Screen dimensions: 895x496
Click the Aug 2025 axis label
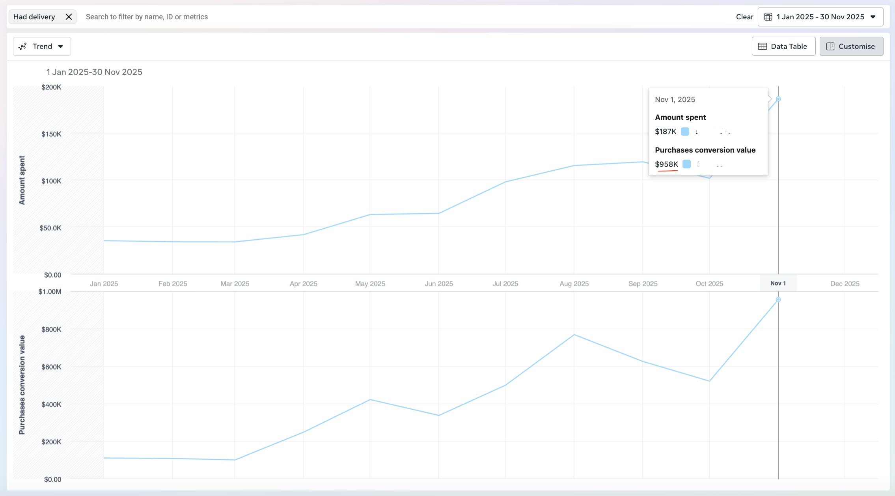point(574,283)
